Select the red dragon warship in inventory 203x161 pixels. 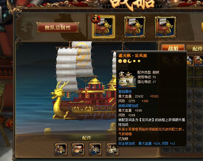(199, 61)
